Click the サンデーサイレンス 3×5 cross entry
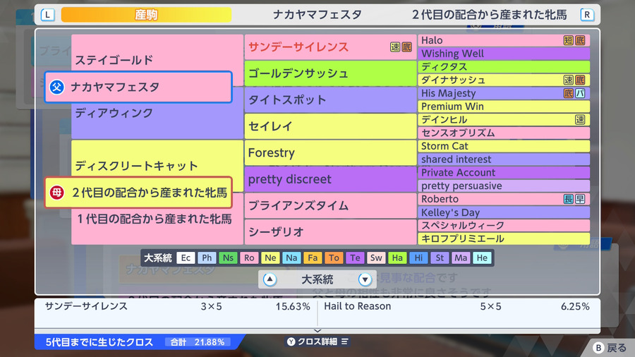The width and height of the screenshot is (635, 357). coord(177,306)
